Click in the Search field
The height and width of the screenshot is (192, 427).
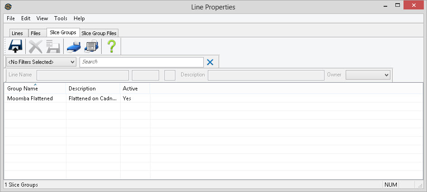pos(141,62)
